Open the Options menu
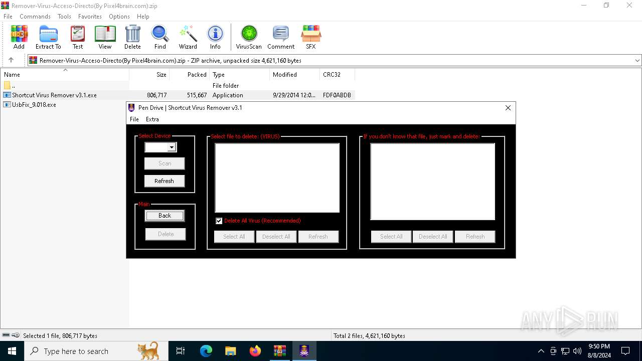642x361 pixels. pyautogui.click(x=119, y=17)
